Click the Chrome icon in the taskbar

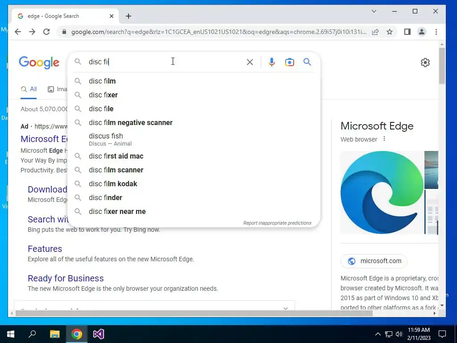pos(77,334)
